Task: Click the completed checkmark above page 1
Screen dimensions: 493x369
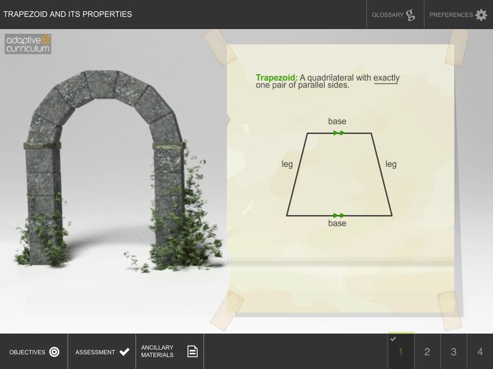Action: click(x=393, y=339)
